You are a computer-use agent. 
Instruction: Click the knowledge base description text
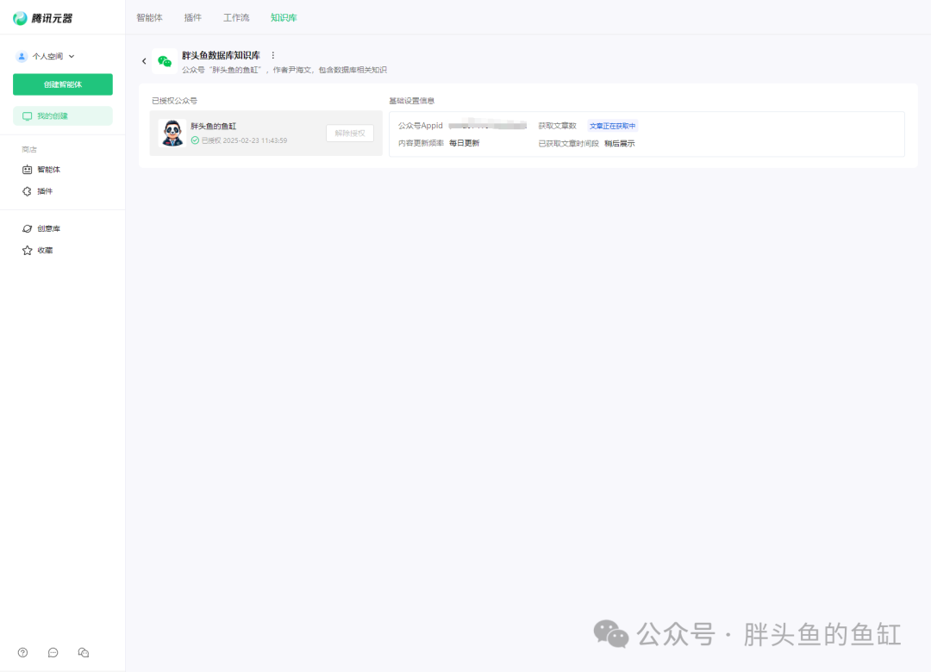(x=284, y=70)
